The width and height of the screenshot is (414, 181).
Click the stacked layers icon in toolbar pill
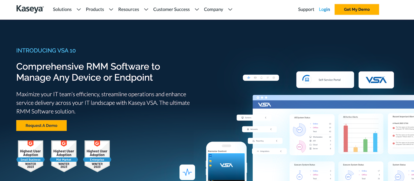point(255,77)
